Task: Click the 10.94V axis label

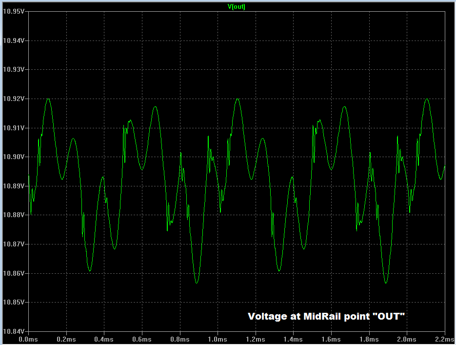Action: pos(14,41)
